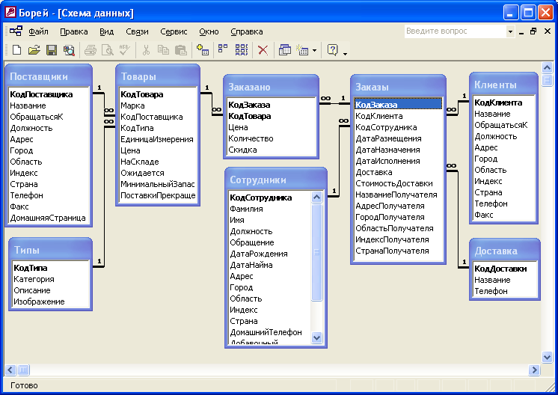
Task: Click the Open folder toolbar icon
Action: pyautogui.click(x=34, y=50)
